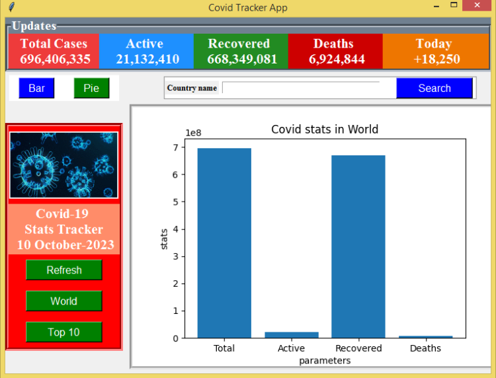496x378 pixels.
Task: Click the Covid-19 Stats Tracker date label
Action: click(x=64, y=229)
